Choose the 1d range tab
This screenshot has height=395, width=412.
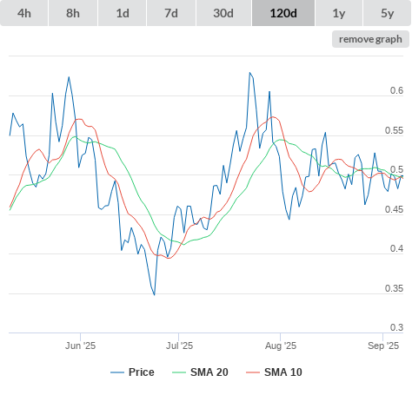point(123,13)
